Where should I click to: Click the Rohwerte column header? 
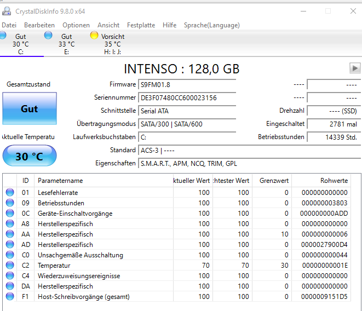click(x=321, y=181)
